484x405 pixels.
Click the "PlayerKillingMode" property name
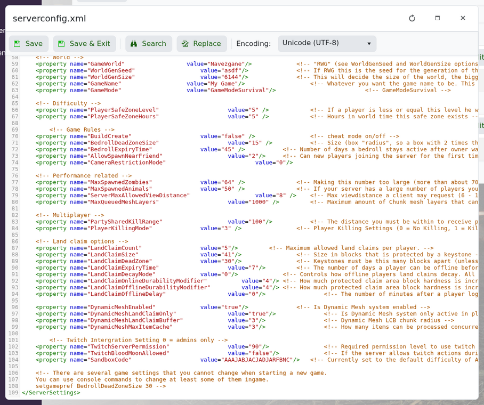(120, 229)
